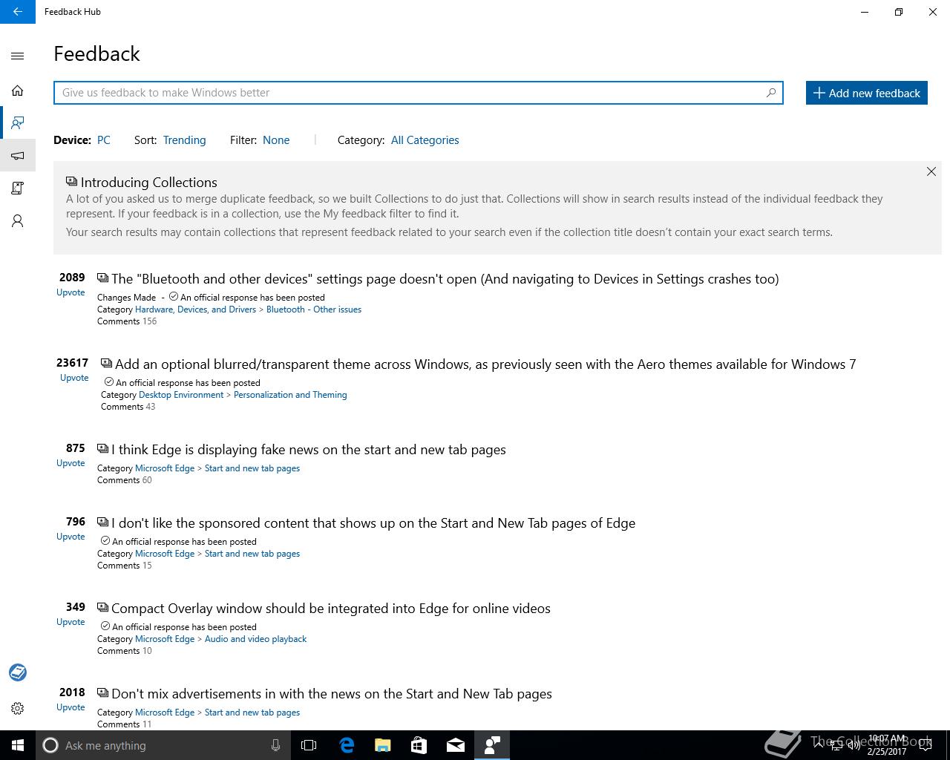
Task: Open Audio and video playback link
Action: tap(255, 639)
